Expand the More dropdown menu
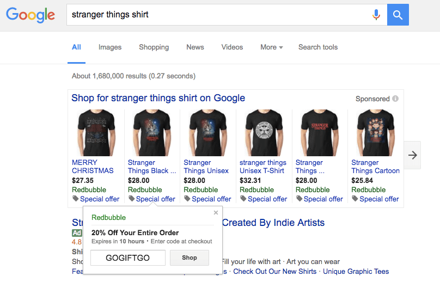 (x=271, y=47)
